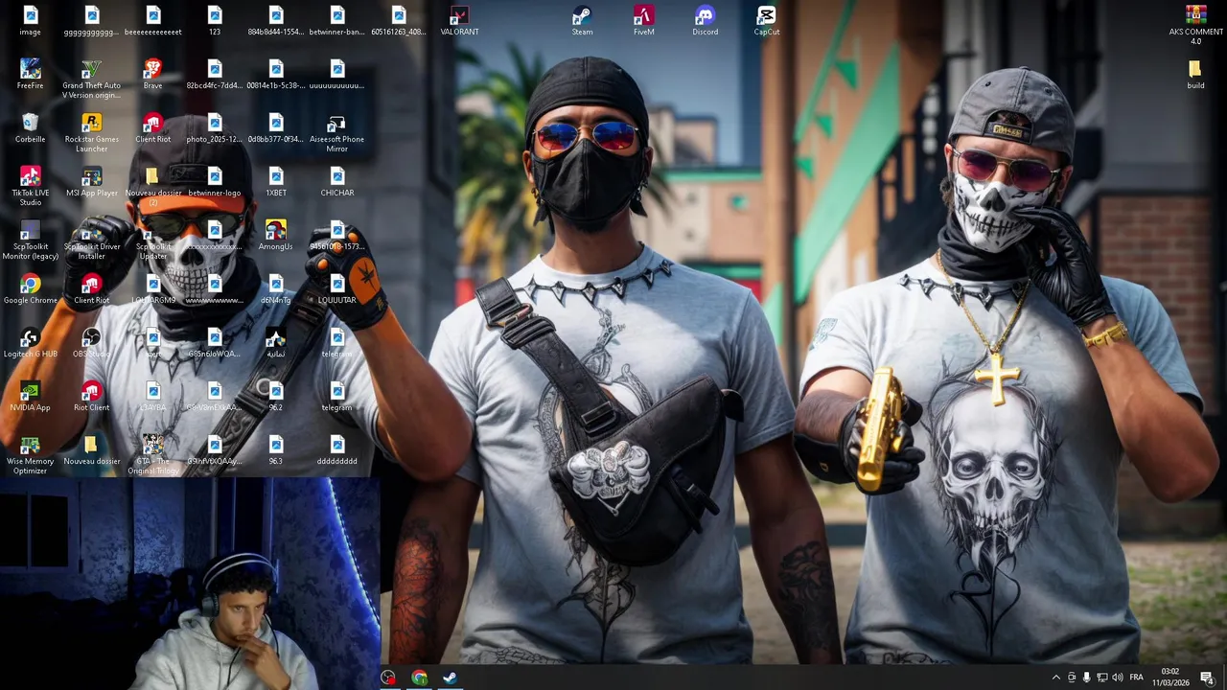This screenshot has width=1227, height=690.
Task: Click the Steam icon in the taskbar
Action: click(450, 678)
